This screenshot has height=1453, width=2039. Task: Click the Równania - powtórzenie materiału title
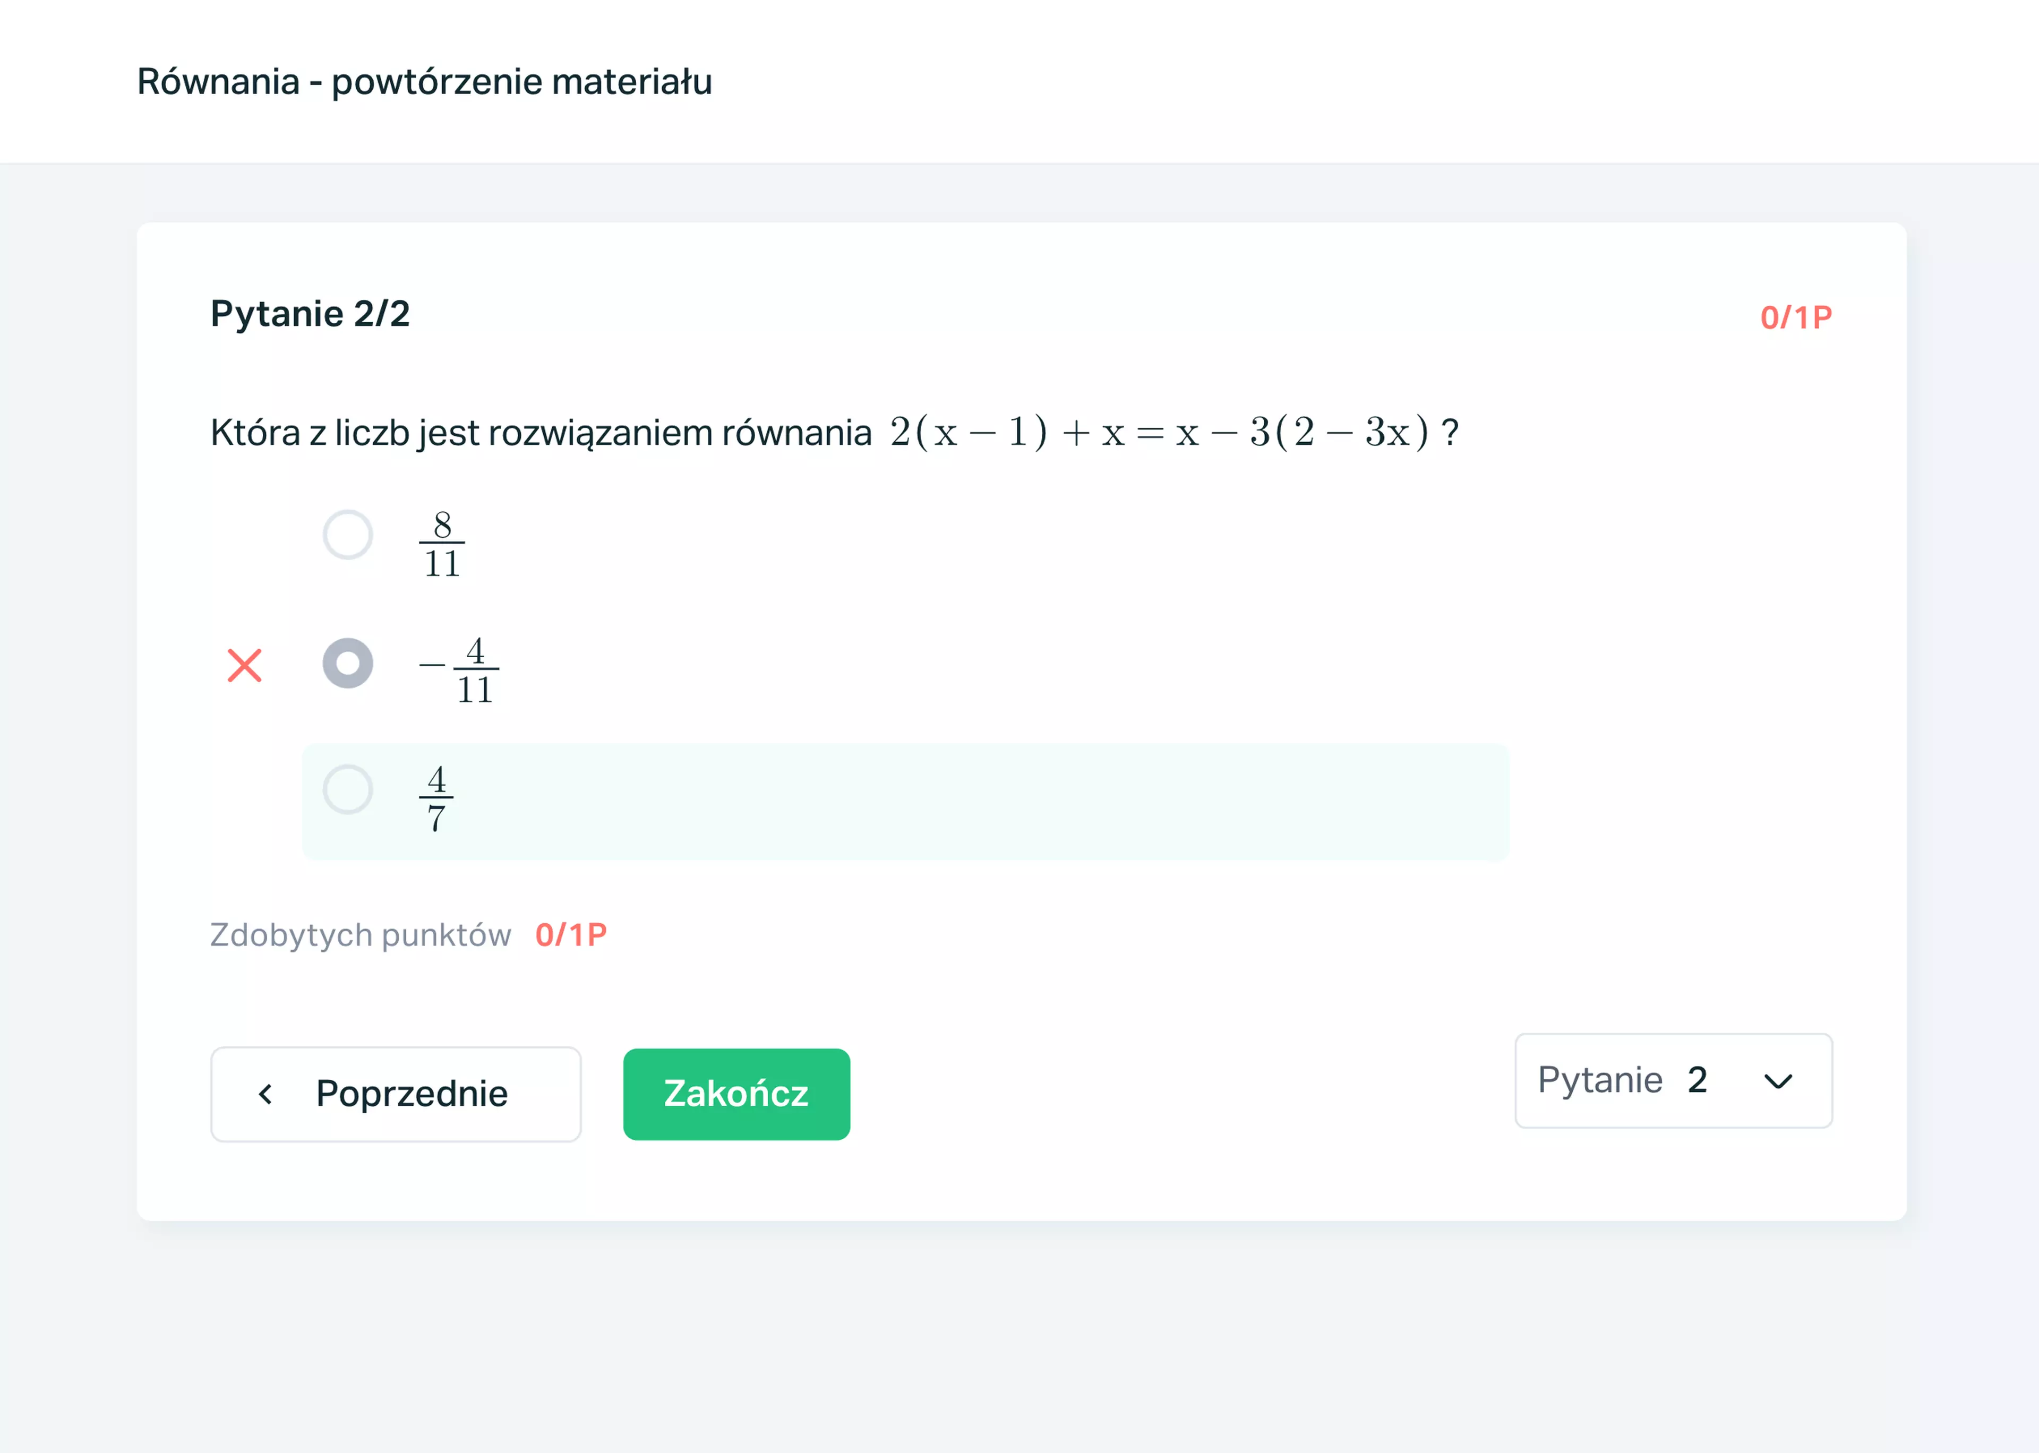pyautogui.click(x=424, y=81)
